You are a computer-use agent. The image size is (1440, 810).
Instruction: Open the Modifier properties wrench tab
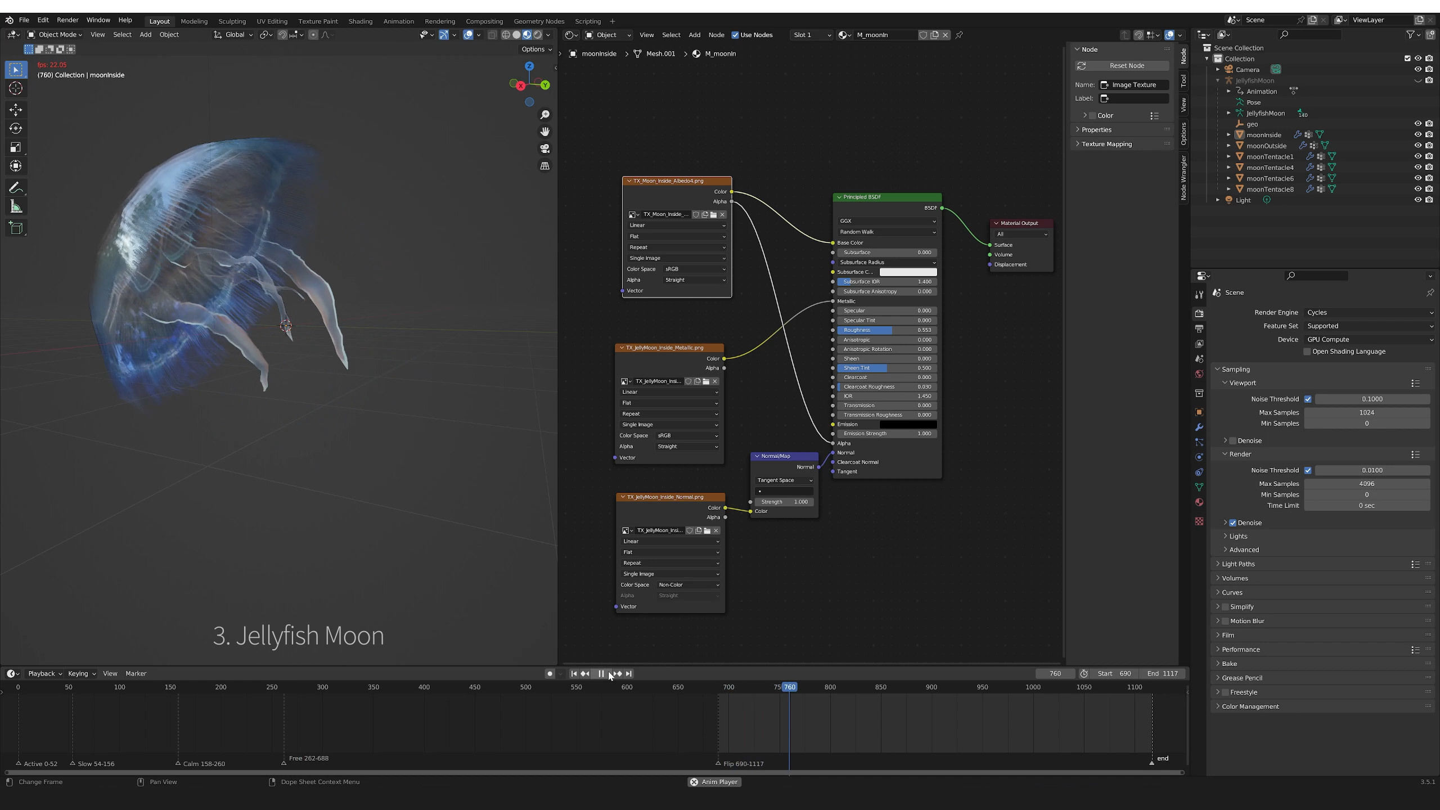point(1199,427)
